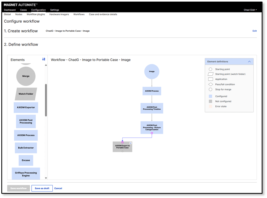267x198 pixels.
Task: Click the Magnet Automate logo
Action: coord(20,5)
